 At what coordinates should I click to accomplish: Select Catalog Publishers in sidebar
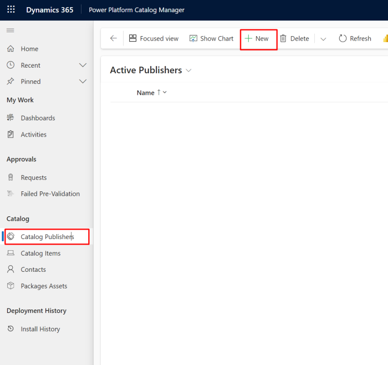click(x=47, y=237)
